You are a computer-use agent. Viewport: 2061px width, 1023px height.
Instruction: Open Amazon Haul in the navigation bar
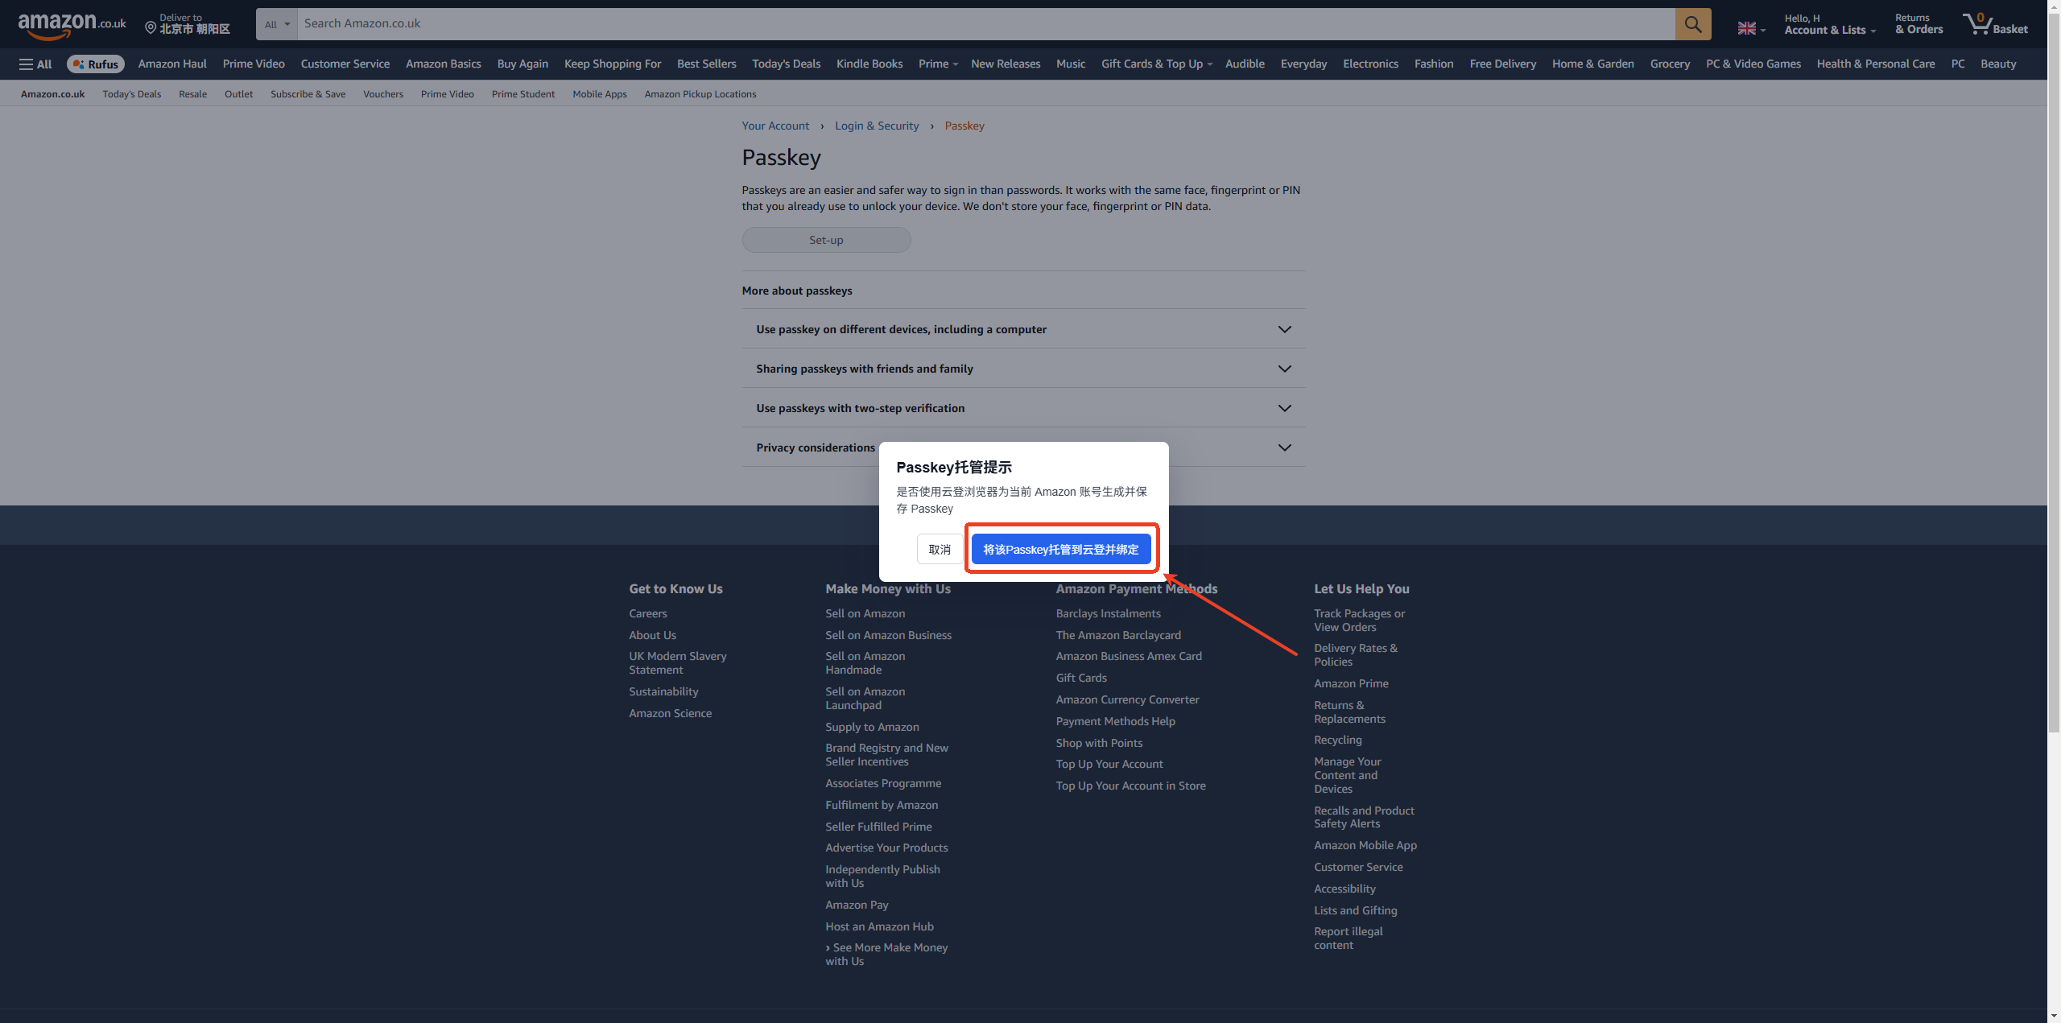172,64
